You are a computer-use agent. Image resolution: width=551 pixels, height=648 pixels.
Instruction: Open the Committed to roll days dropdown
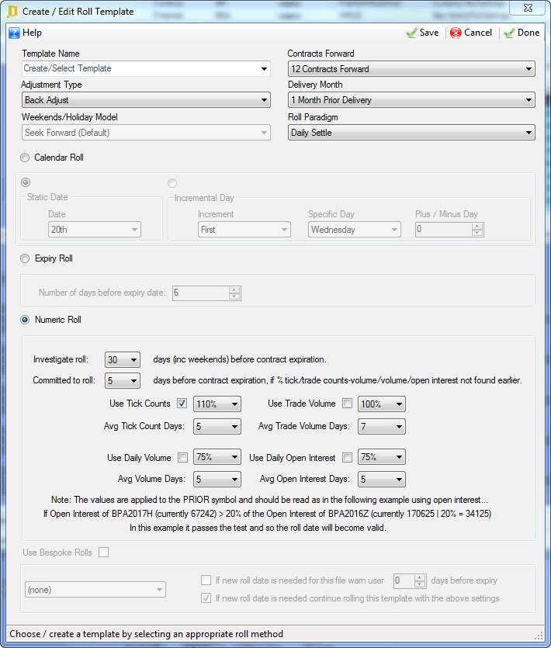coord(123,380)
